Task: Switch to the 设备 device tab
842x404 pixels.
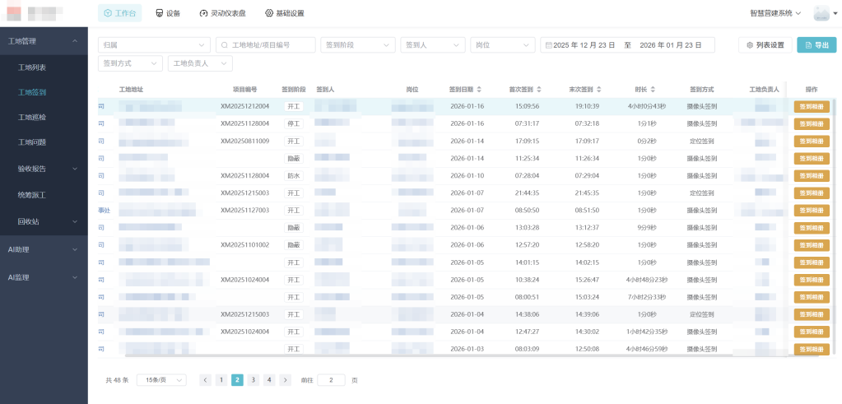Action: click(167, 13)
